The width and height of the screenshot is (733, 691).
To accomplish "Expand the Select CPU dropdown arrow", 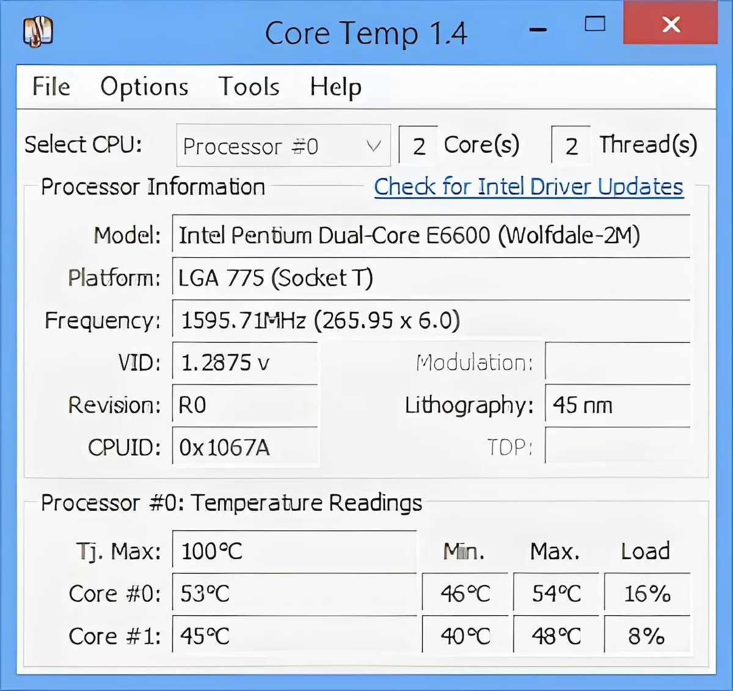I will point(373,146).
